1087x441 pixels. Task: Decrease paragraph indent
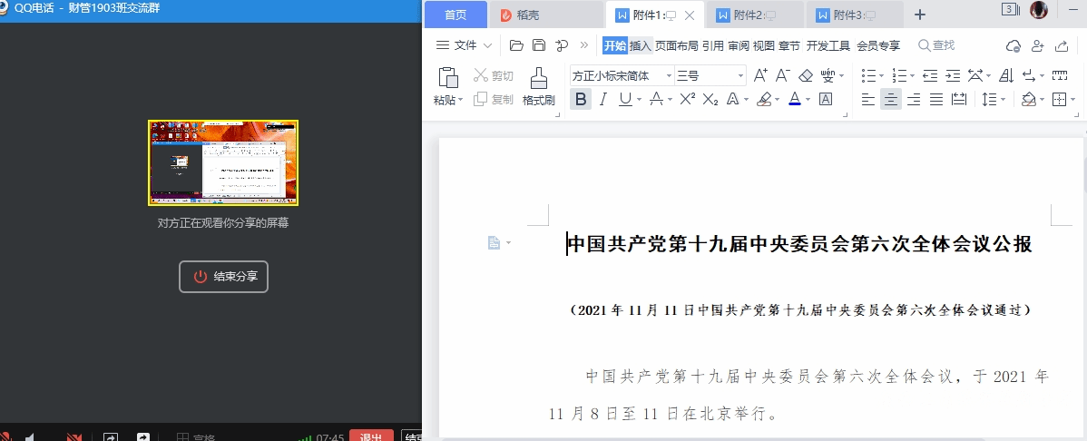(x=930, y=75)
